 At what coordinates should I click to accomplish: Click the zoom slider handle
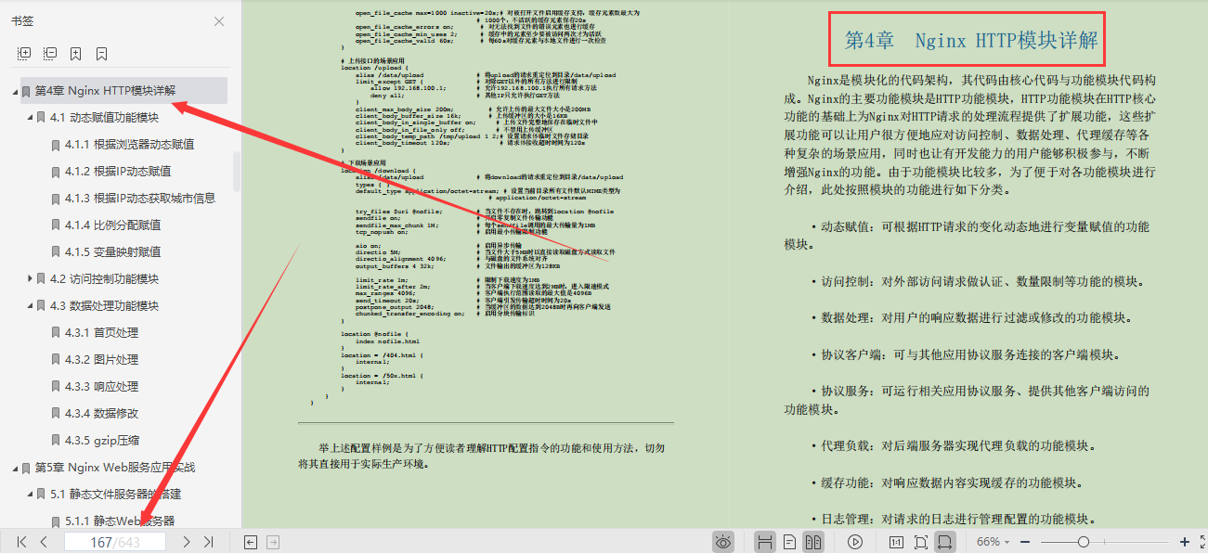1083,542
